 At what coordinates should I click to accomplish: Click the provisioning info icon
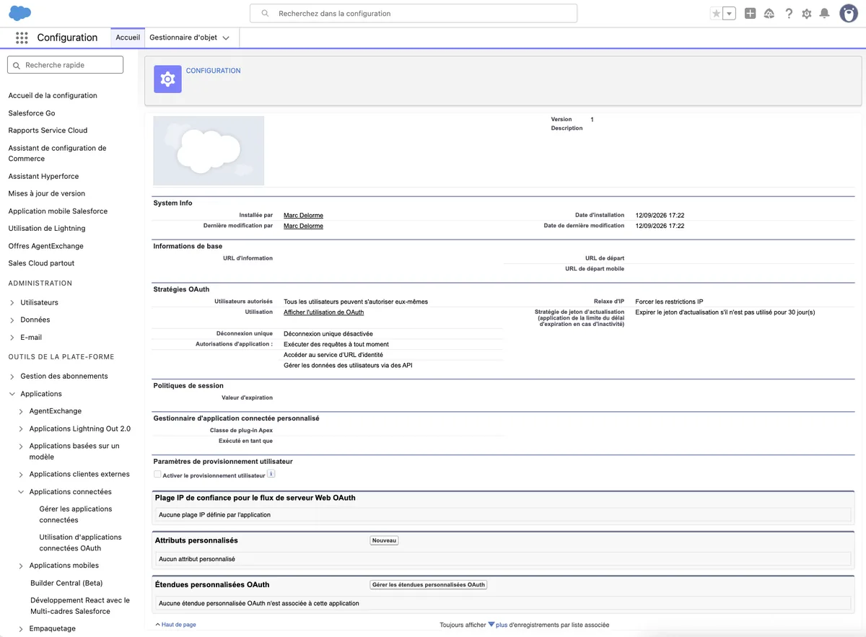(x=271, y=474)
